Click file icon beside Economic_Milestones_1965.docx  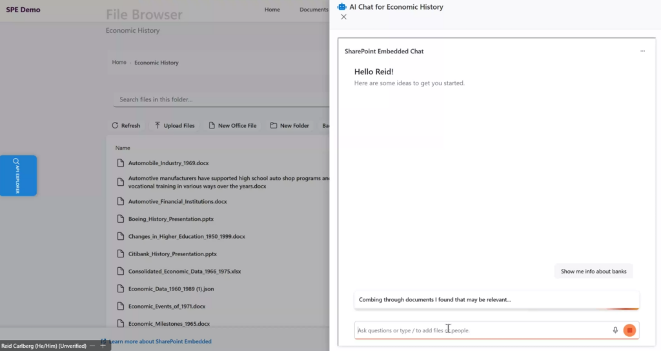[x=121, y=324]
